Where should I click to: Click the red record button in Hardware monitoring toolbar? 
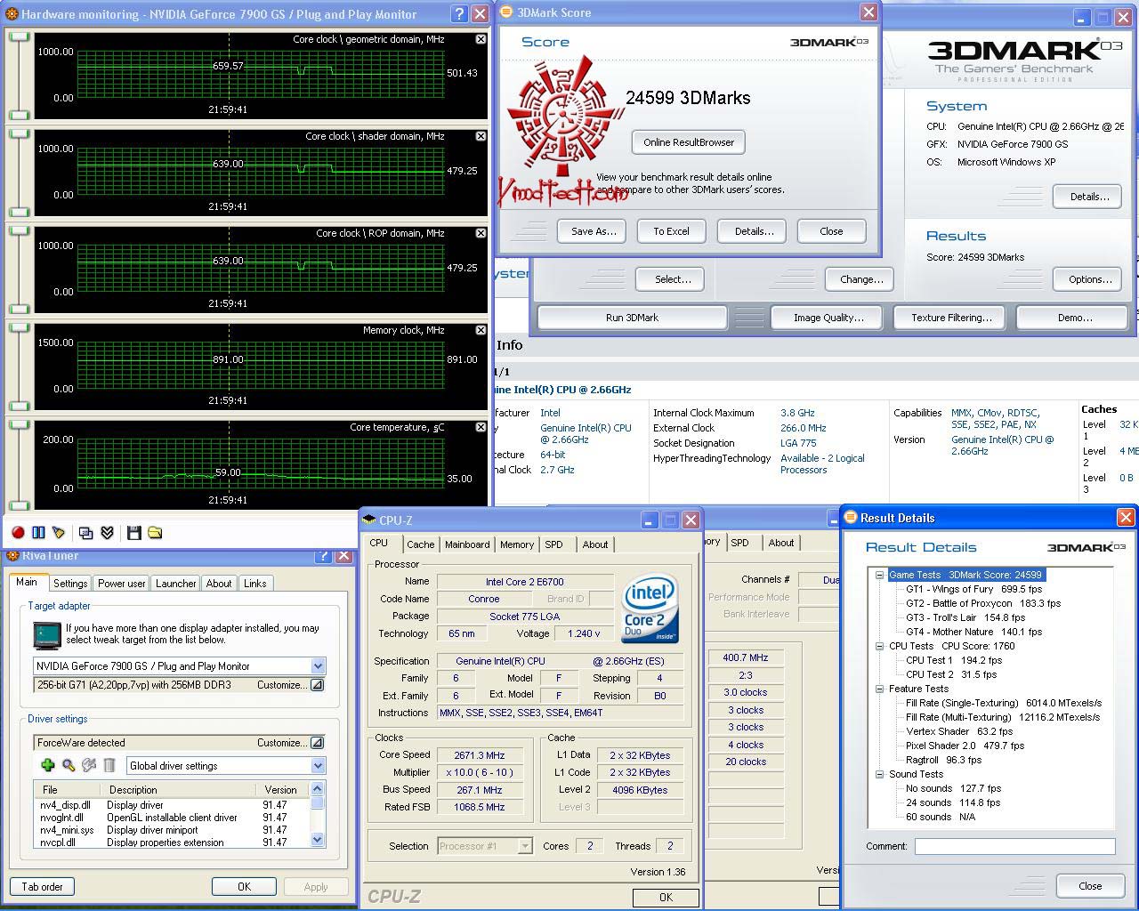tap(18, 533)
